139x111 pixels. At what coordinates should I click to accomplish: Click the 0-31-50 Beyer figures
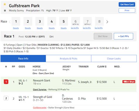(x=38, y=100)
